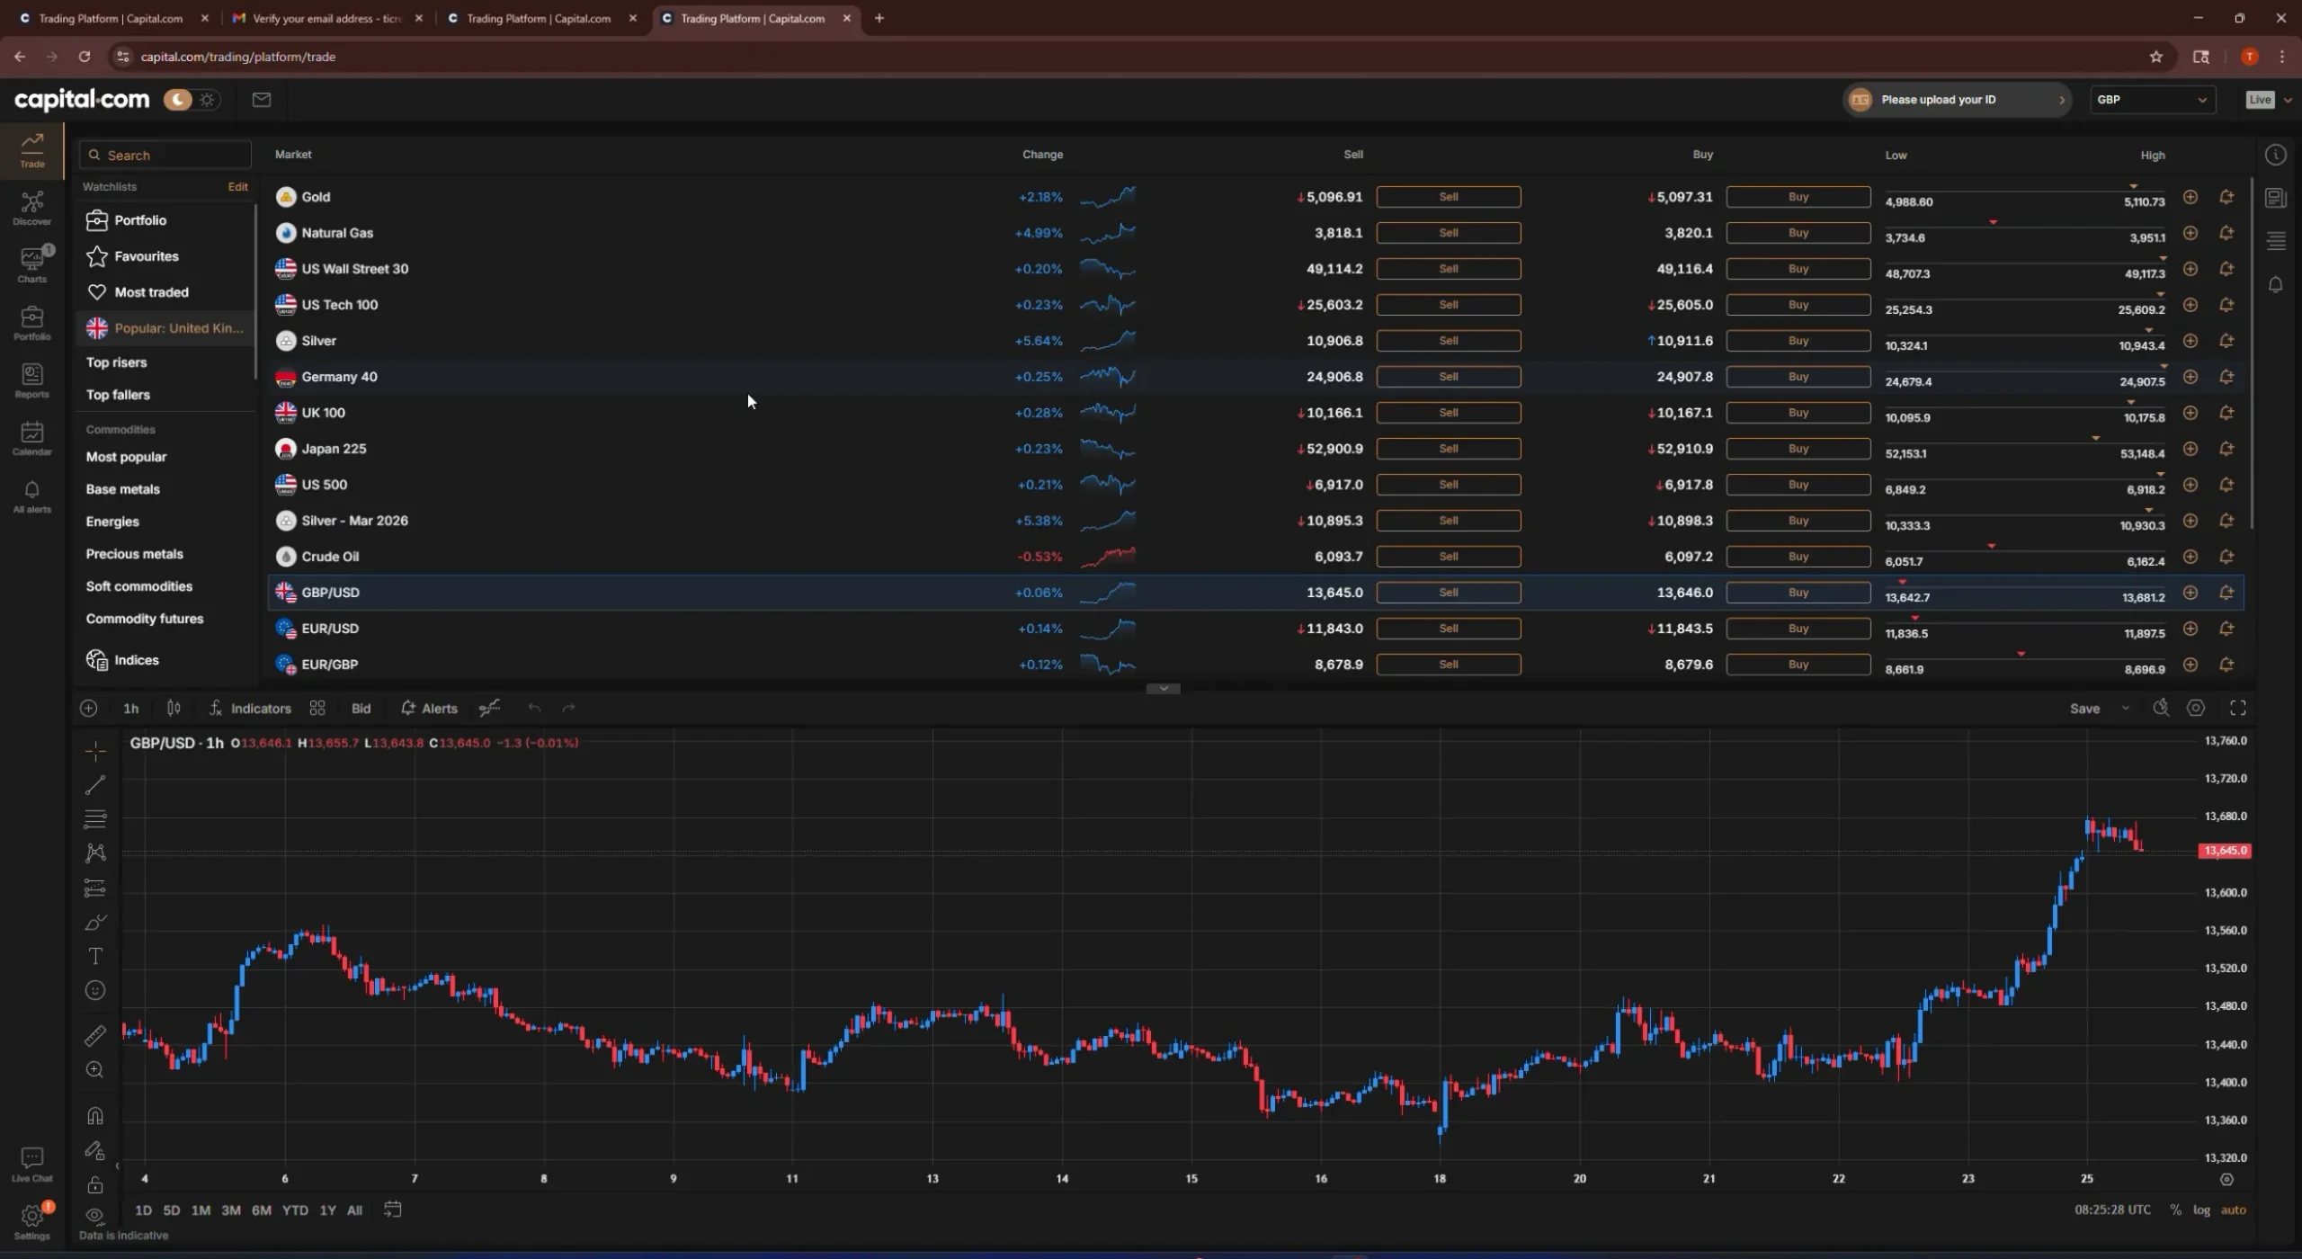2302x1259 pixels.
Task: Open the Indicators menu
Action: click(250, 709)
